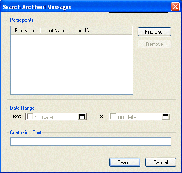Sort participants by First Name column

(x=25, y=31)
